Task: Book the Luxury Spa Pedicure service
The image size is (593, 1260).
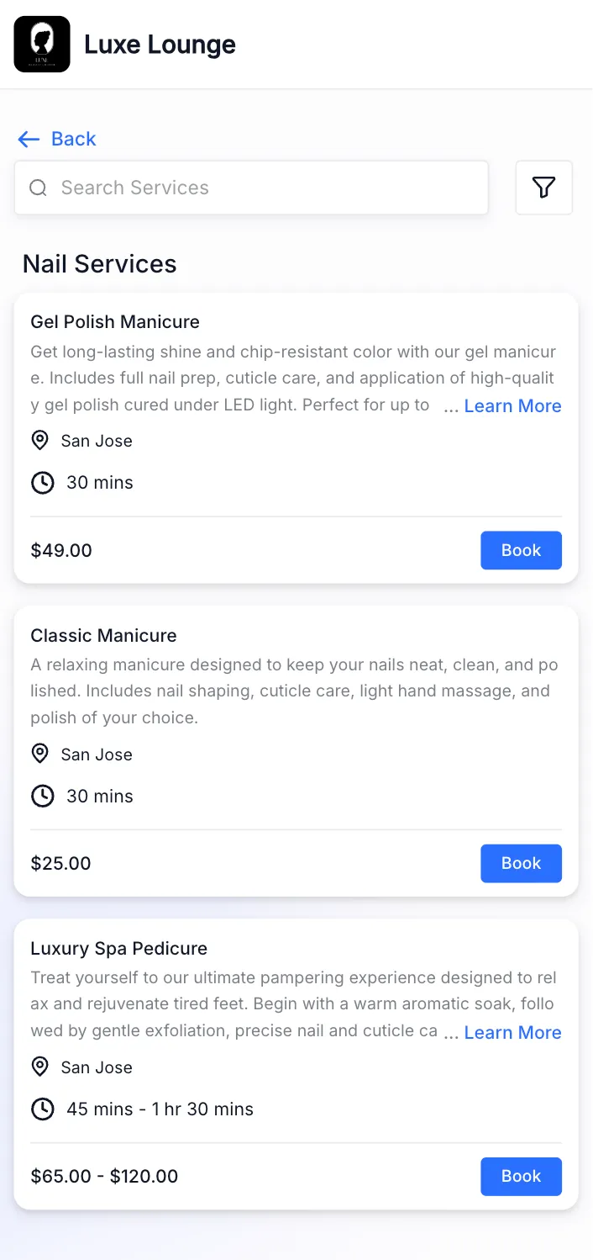Action: click(521, 1176)
